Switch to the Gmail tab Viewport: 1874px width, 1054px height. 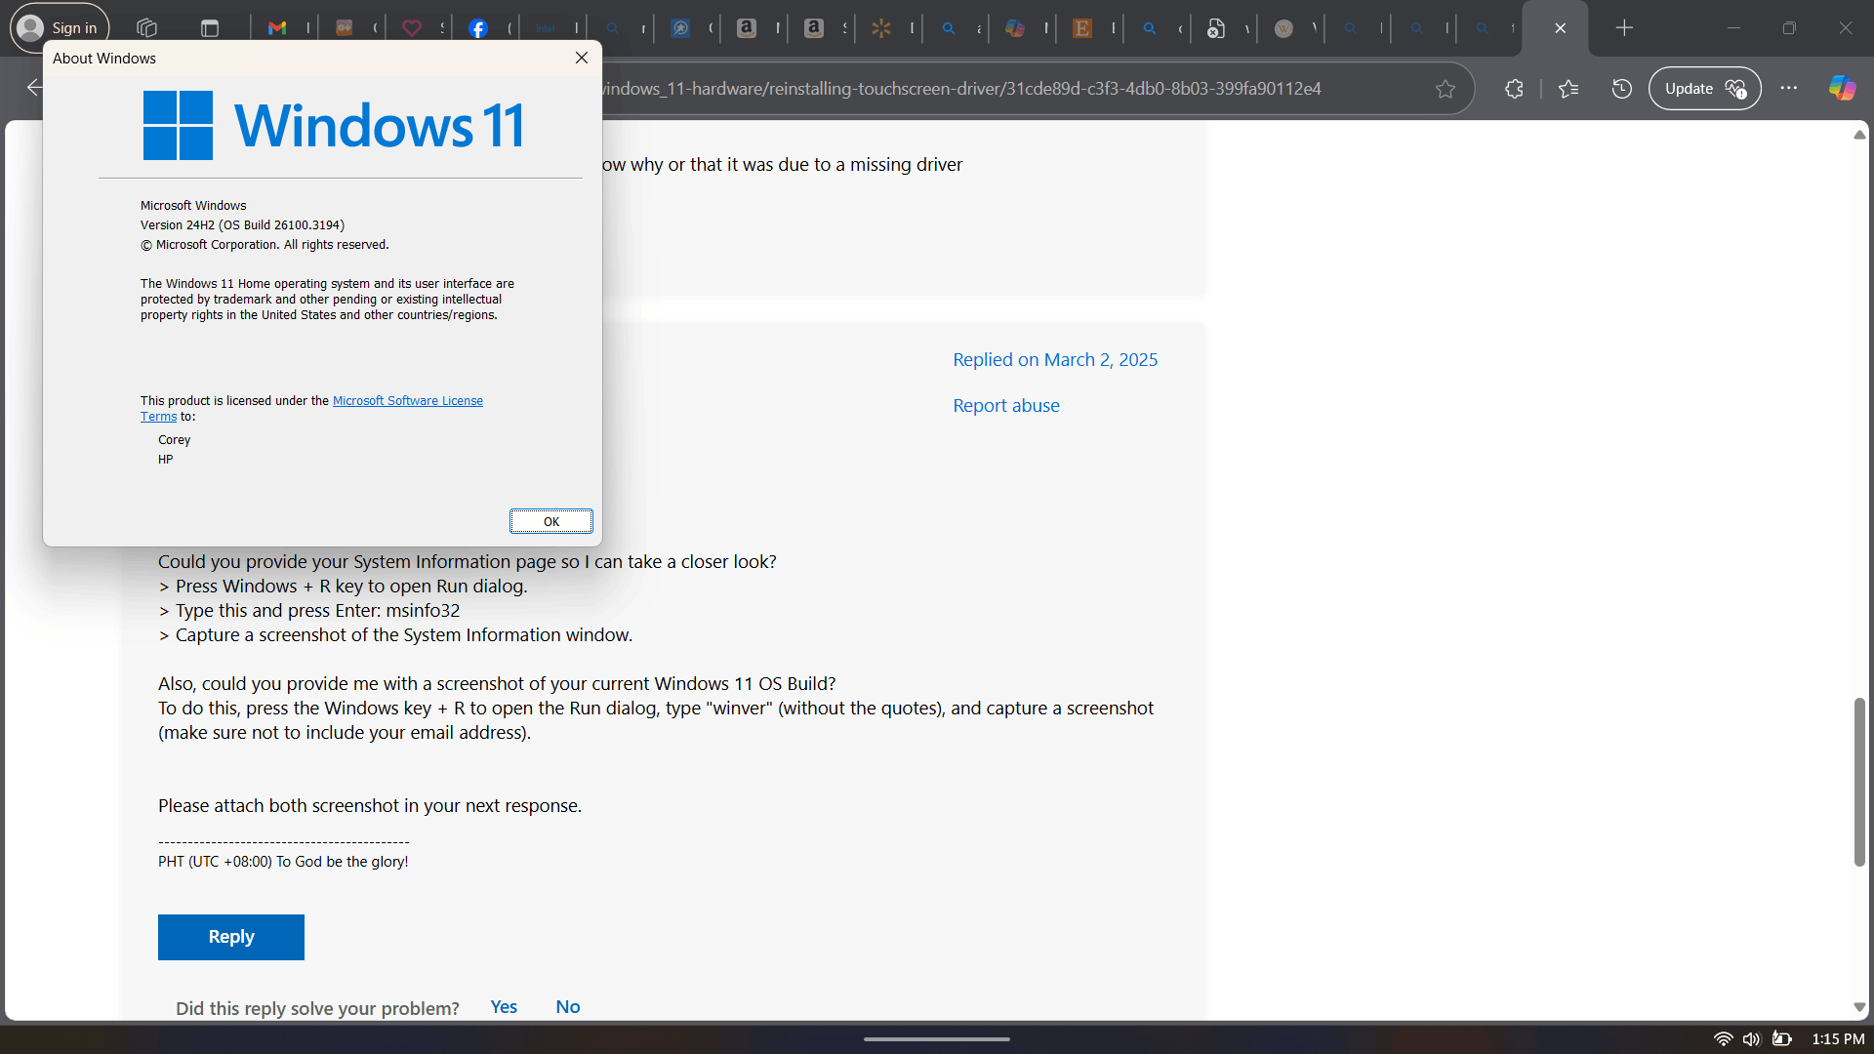[x=277, y=28]
